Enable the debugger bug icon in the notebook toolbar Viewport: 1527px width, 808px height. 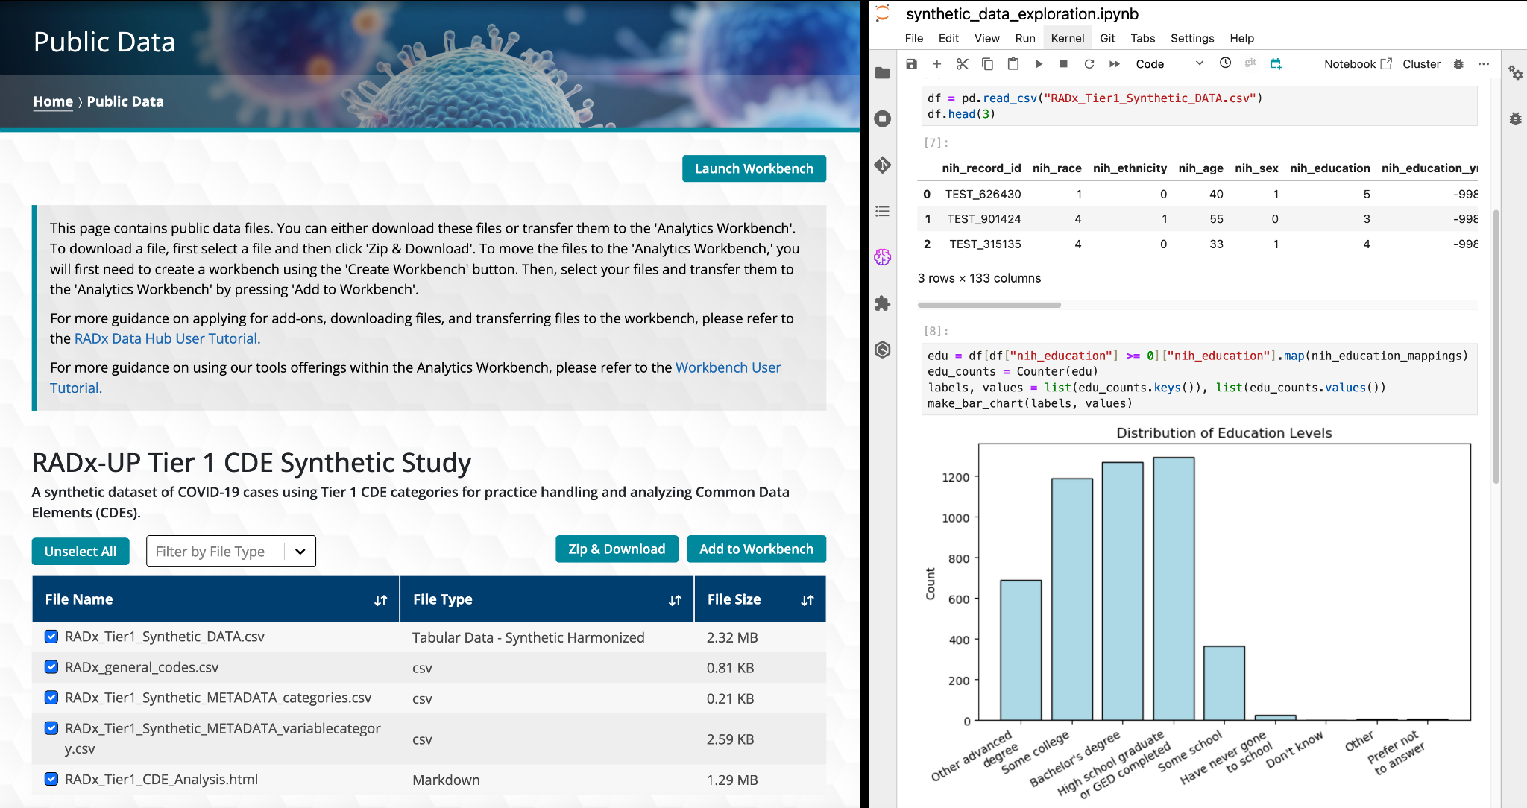point(1458,64)
